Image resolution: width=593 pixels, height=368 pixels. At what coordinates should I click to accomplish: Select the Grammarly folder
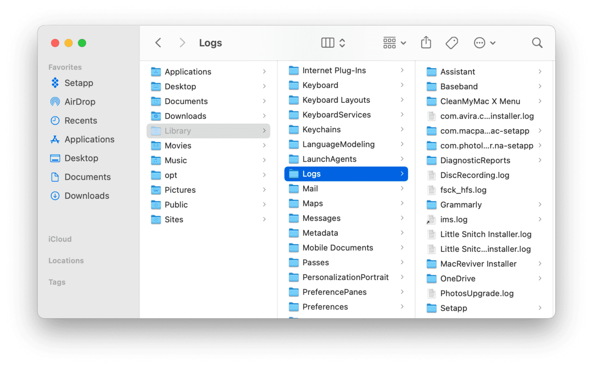[484, 205]
